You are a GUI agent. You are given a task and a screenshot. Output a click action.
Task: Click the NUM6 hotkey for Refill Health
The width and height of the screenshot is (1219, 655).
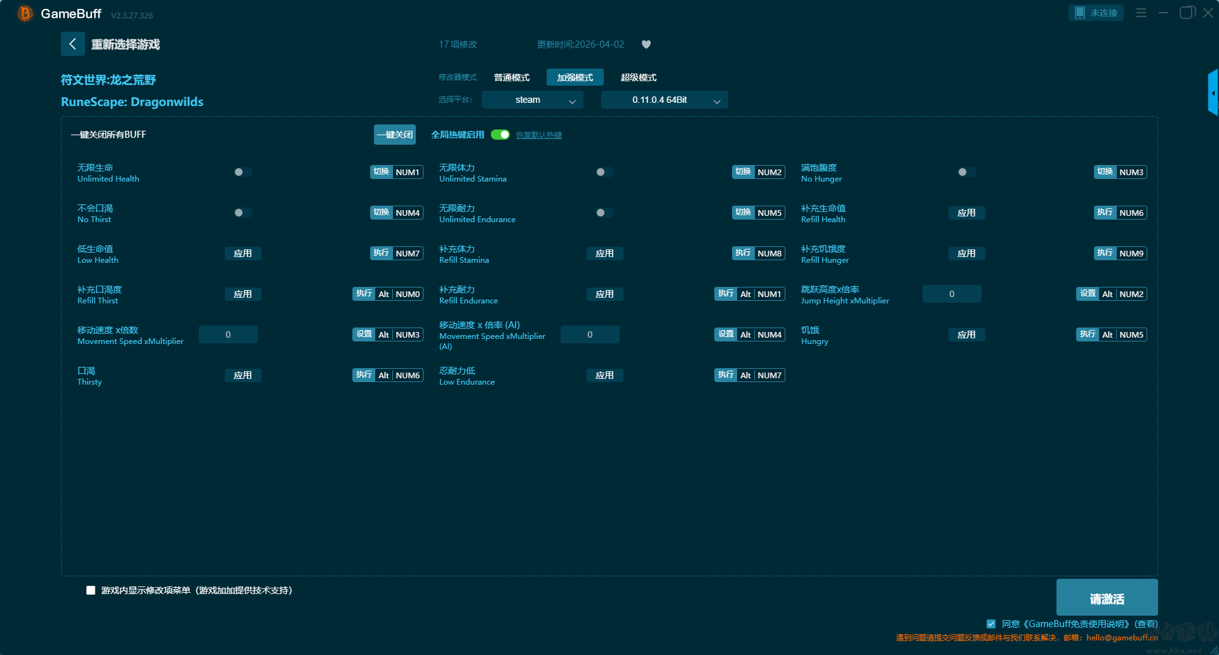click(x=1121, y=213)
